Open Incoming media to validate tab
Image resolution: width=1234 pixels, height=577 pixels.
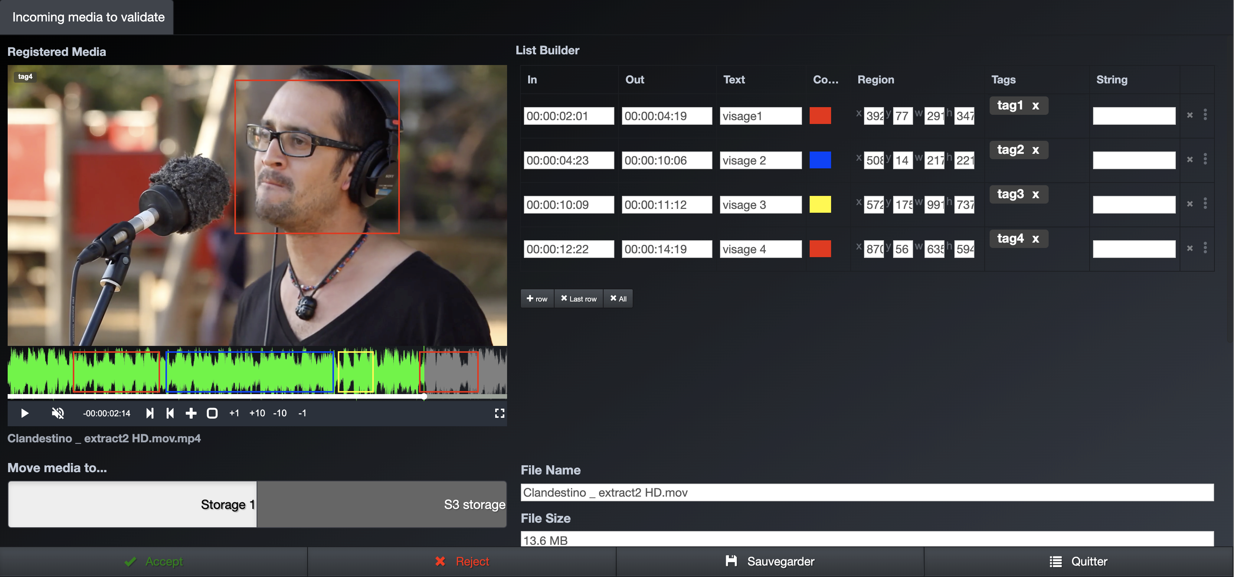coord(88,17)
